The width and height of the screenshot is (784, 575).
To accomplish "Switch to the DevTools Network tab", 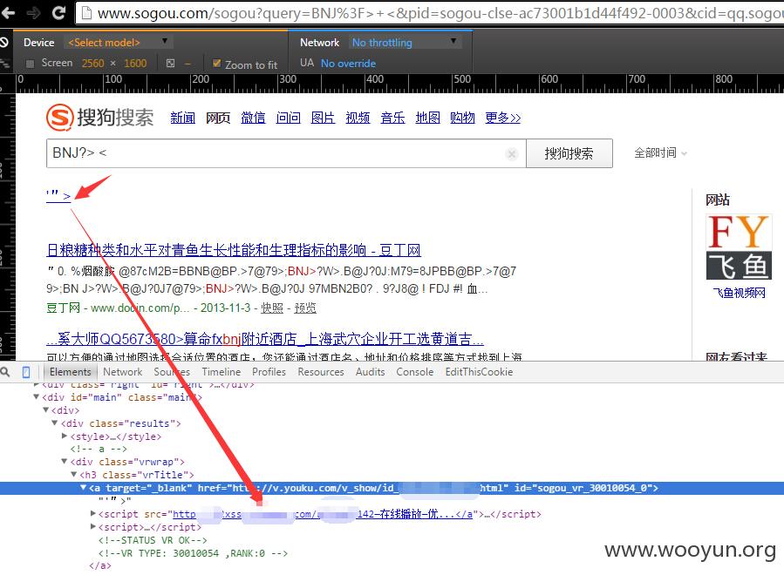I will (x=122, y=372).
